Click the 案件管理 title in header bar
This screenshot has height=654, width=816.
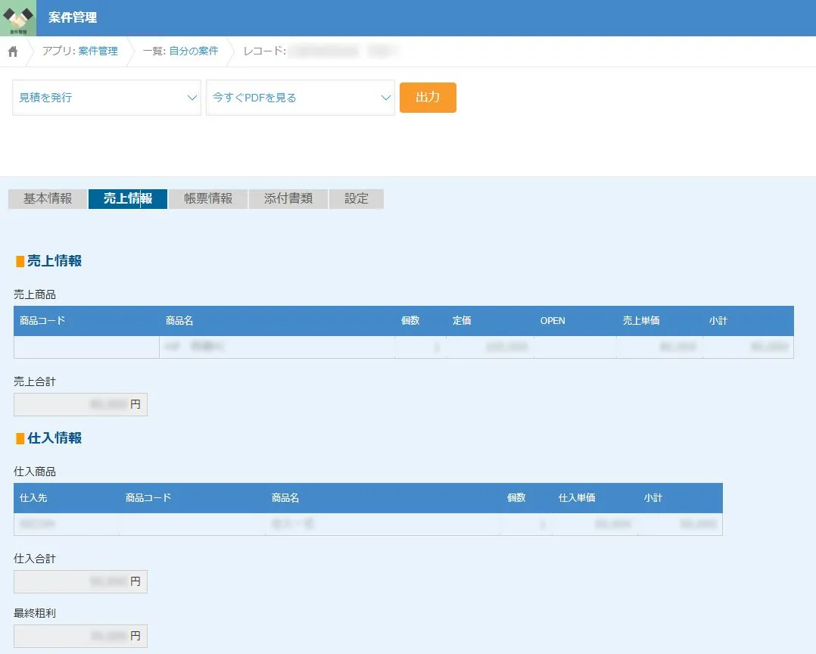73,18
